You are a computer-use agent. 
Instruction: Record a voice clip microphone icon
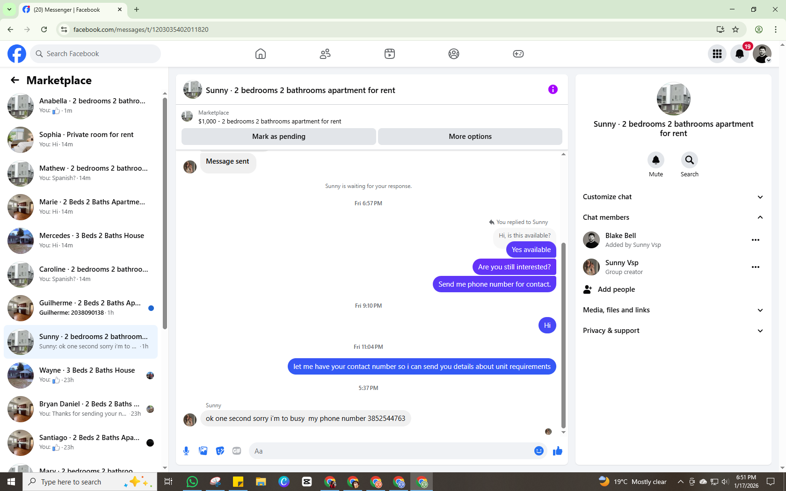point(186,451)
